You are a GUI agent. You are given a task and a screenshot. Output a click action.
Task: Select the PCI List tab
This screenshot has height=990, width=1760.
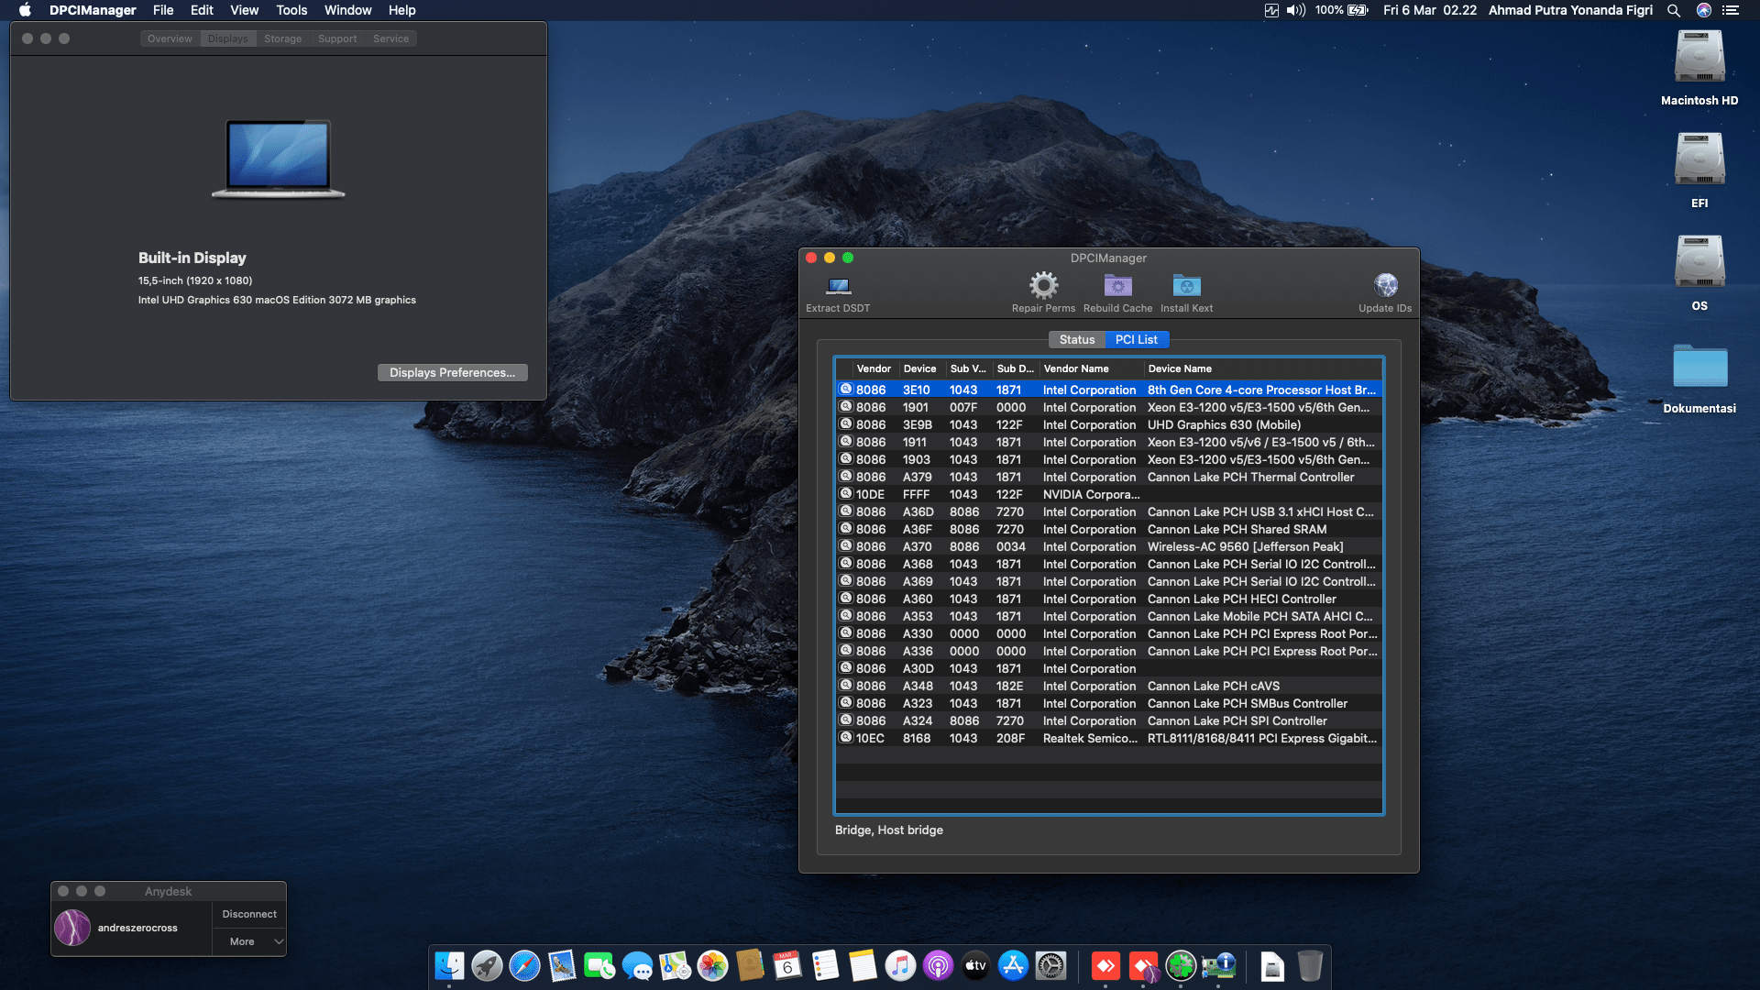1137,339
